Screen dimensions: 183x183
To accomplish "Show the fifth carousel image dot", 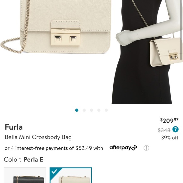I will coord(106,110).
